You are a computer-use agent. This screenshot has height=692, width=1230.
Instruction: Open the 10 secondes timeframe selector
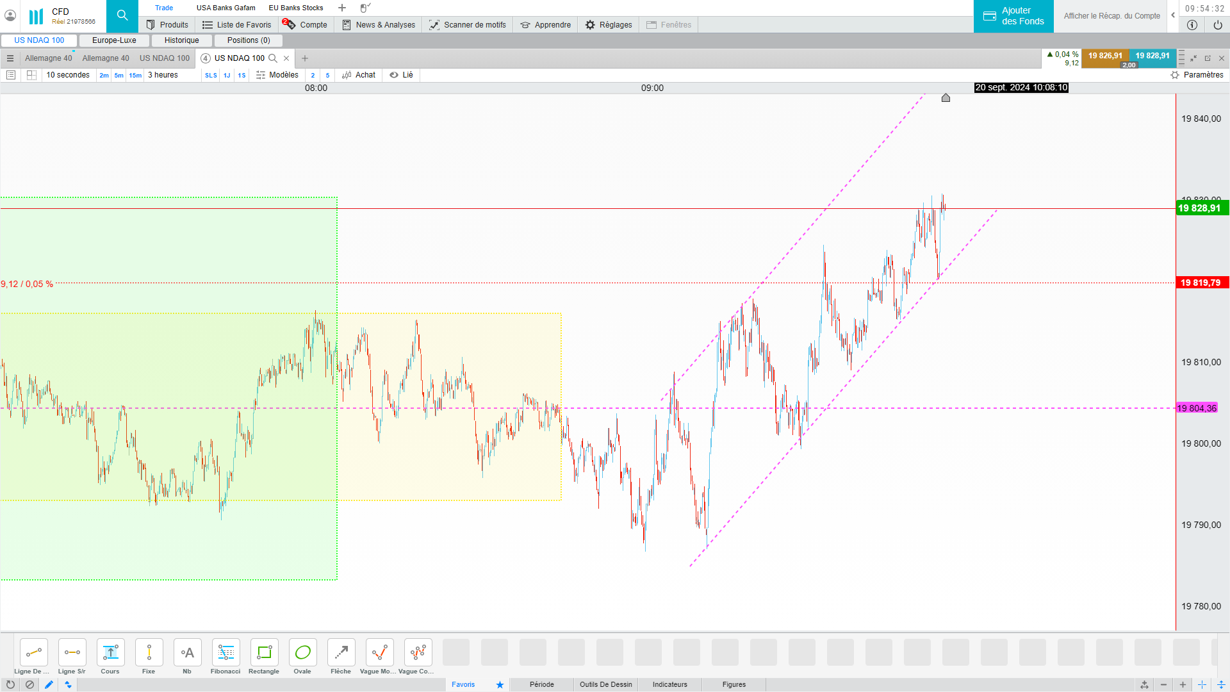click(x=68, y=75)
